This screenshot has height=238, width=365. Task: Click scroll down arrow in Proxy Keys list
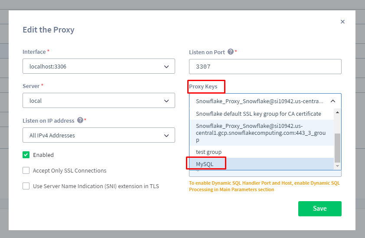[x=337, y=166]
